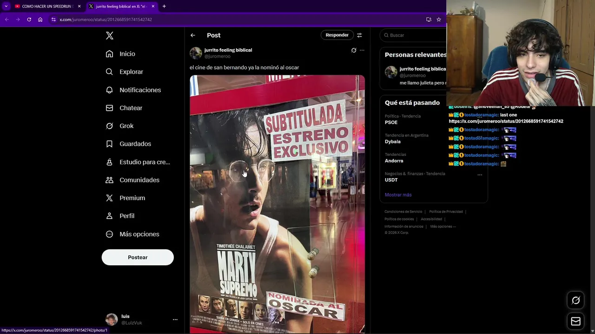Click the search magnifier icon
This screenshot has height=334, width=595.
point(386,35)
